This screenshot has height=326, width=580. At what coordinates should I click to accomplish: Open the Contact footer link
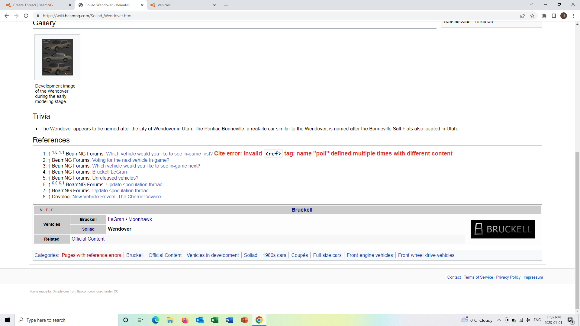pos(454,277)
